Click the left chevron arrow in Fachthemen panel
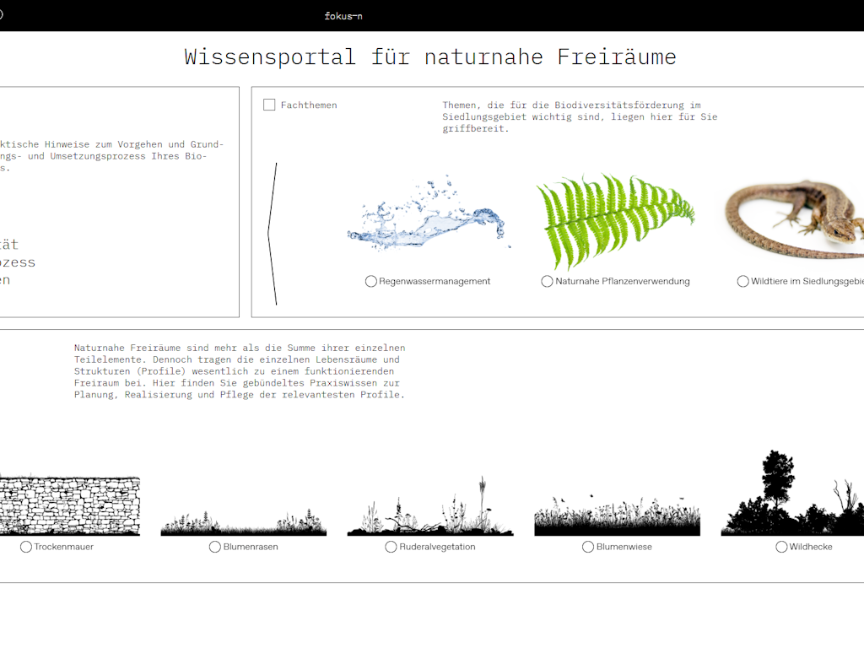Viewport: 864px width, 648px height. [273, 234]
